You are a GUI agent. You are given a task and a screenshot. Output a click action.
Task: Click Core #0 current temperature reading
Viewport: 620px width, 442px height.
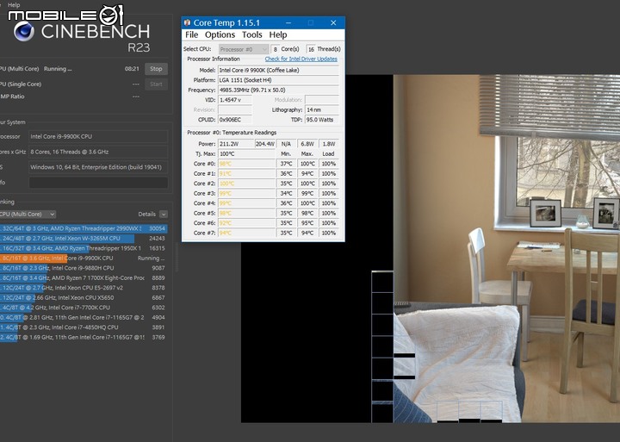coord(247,164)
